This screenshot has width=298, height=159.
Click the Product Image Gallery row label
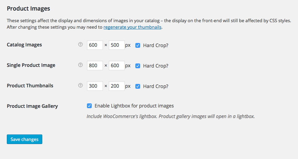point(32,106)
